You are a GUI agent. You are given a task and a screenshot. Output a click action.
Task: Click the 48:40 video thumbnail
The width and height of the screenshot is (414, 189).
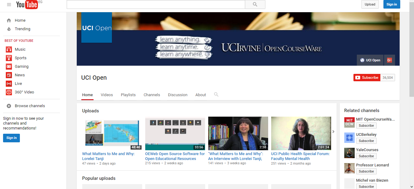pyautogui.click(x=112, y=133)
